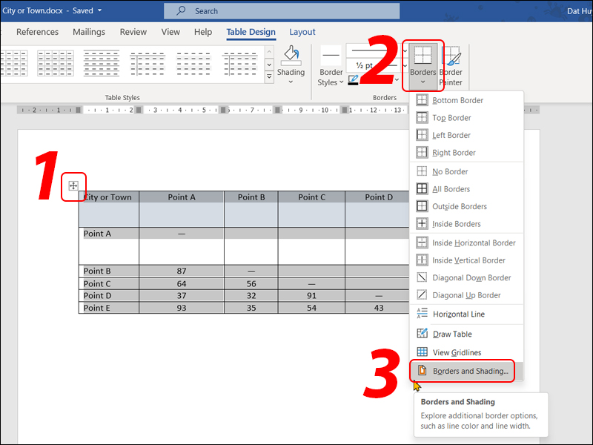Screen dimensions: 593x445
Task: Toggle Inside Borders for the table
Action: tap(456, 224)
